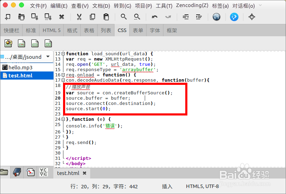286x194 pixels.
Task: Click the Redo arrow icon
Action: coord(168,17)
